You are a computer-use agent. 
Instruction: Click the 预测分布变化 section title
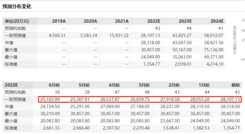17,7
